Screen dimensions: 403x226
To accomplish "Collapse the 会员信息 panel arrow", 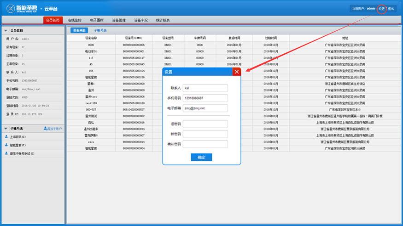I will pos(6,31).
